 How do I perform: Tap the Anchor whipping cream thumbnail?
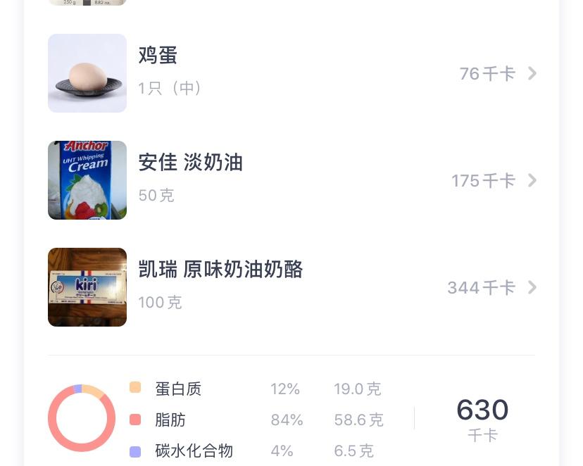tap(87, 180)
